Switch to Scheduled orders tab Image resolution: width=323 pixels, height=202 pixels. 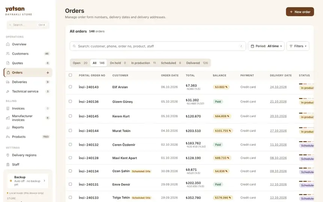171,63
